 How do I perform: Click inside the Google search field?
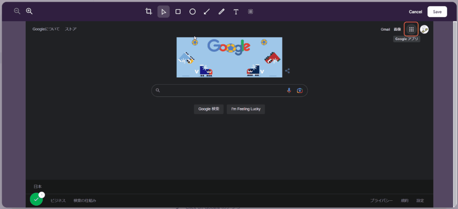coord(230,91)
